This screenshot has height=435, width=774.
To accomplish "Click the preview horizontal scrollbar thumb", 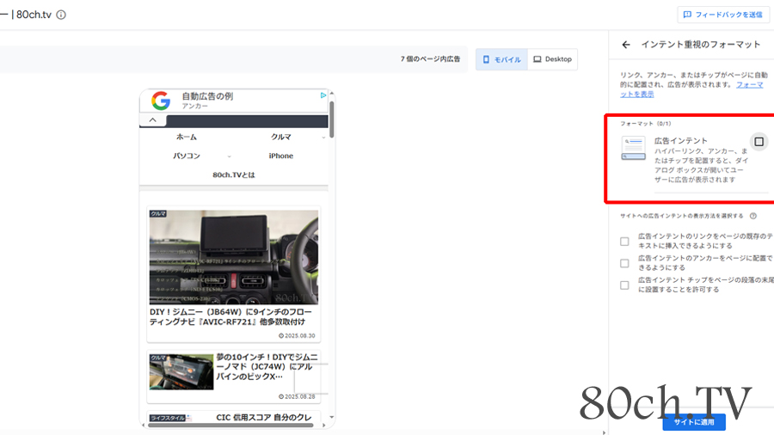I will [x=230, y=425].
